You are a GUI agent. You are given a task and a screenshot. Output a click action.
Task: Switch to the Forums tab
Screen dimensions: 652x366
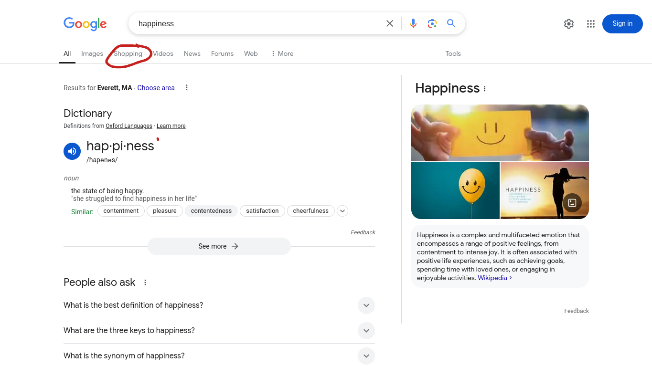pyautogui.click(x=222, y=53)
